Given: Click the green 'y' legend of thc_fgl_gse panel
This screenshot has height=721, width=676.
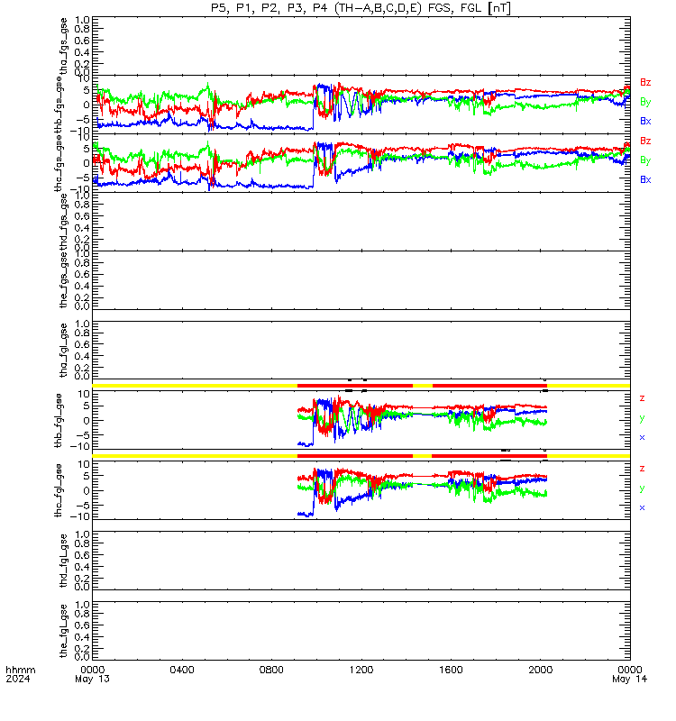Looking at the screenshot, I should coord(643,488).
